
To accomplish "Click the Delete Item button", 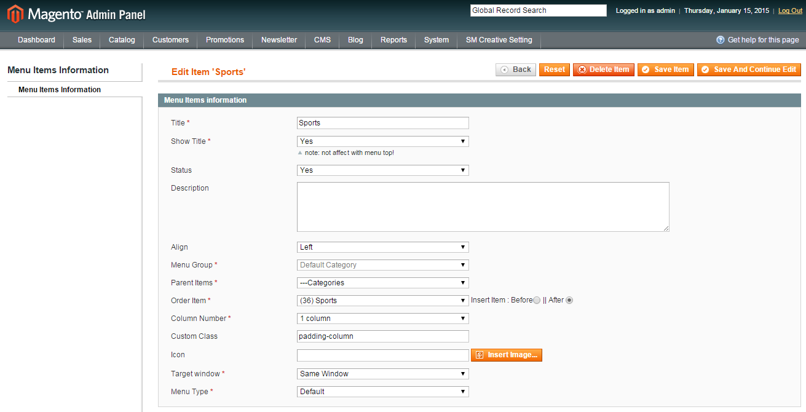I will tap(604, 69).
